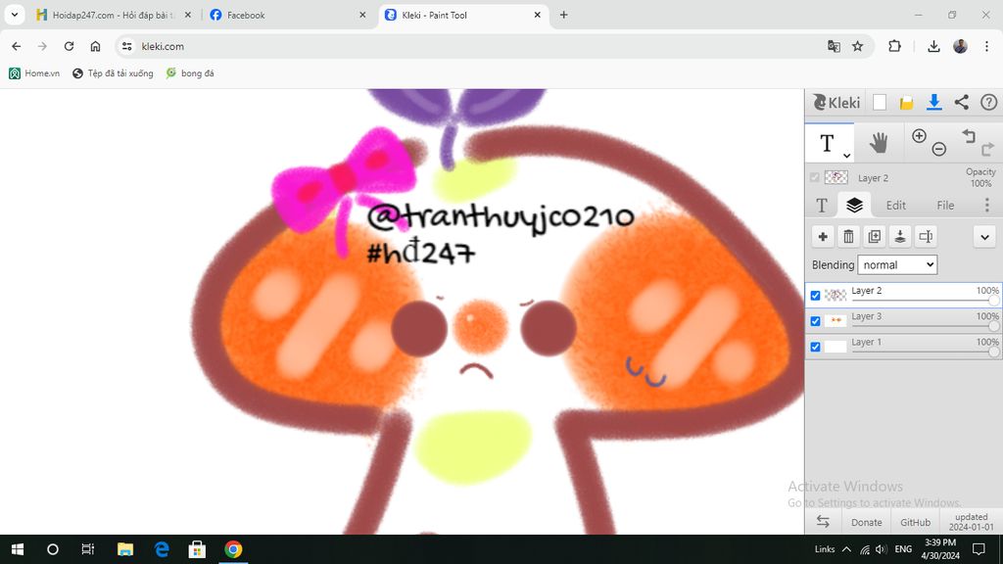Viewport: 1003px width, 564px height.
Task: Adjust Layer 1 opacity slider
Action: (x=925, y=352)
